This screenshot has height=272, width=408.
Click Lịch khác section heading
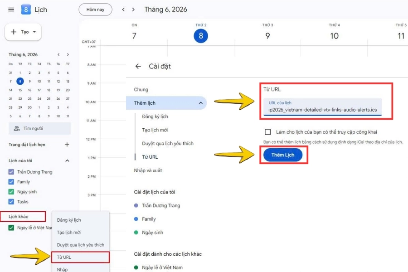(x=19, y=217)
